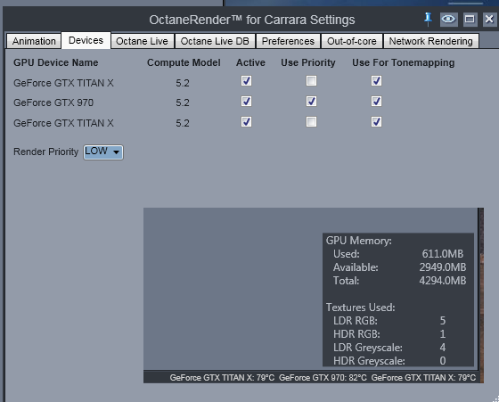The width and height of the screenshot is (499, 402).
Task: Uncheck Active for last GeForce GTX TITAN X
Action: coord(246,122)
